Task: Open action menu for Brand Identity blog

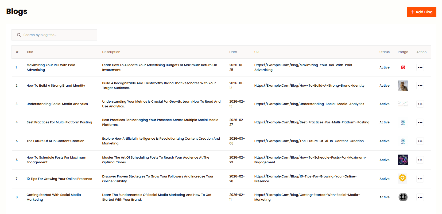Action: pos(420,86)
